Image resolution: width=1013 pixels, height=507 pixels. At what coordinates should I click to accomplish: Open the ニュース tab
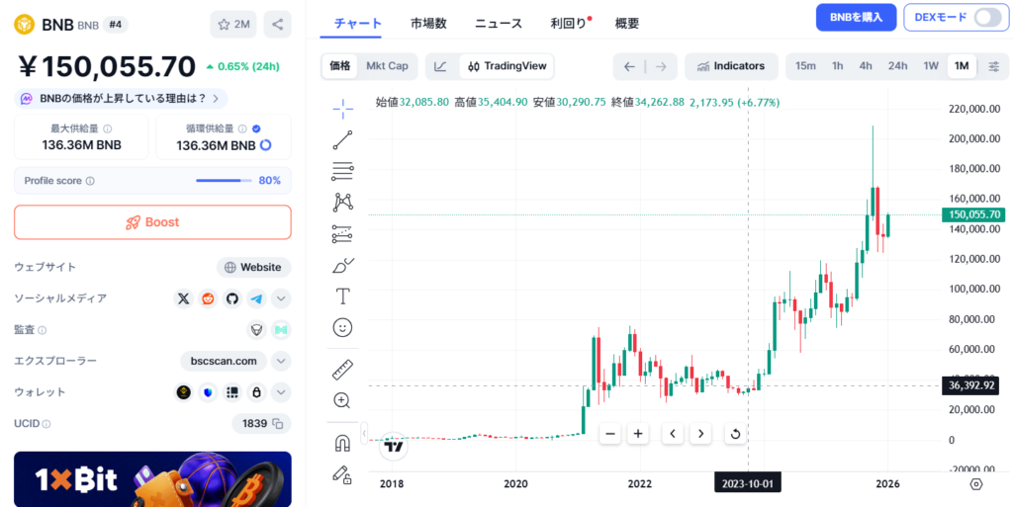(x=499, y=24)
